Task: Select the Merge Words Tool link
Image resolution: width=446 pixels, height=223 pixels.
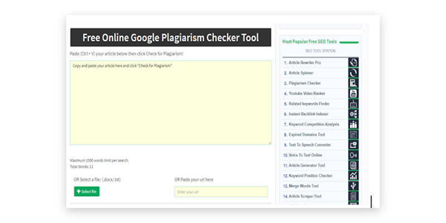Action: [303, 186]
